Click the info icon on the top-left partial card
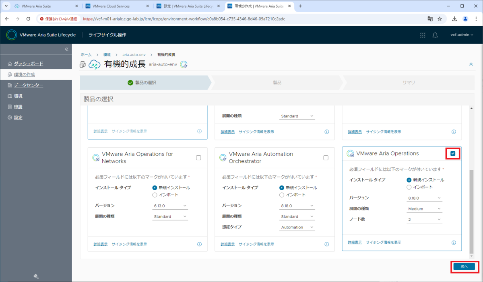This screenshot has width=483, height=282. point(199,132)
